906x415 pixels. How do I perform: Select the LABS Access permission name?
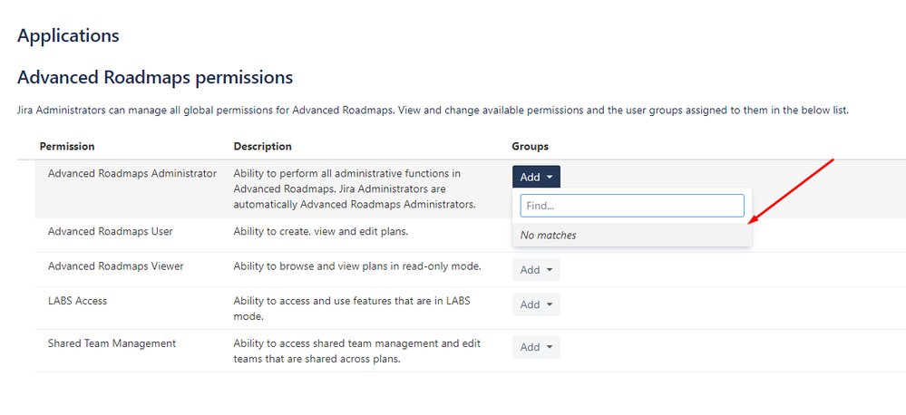[x=77, y=301]
